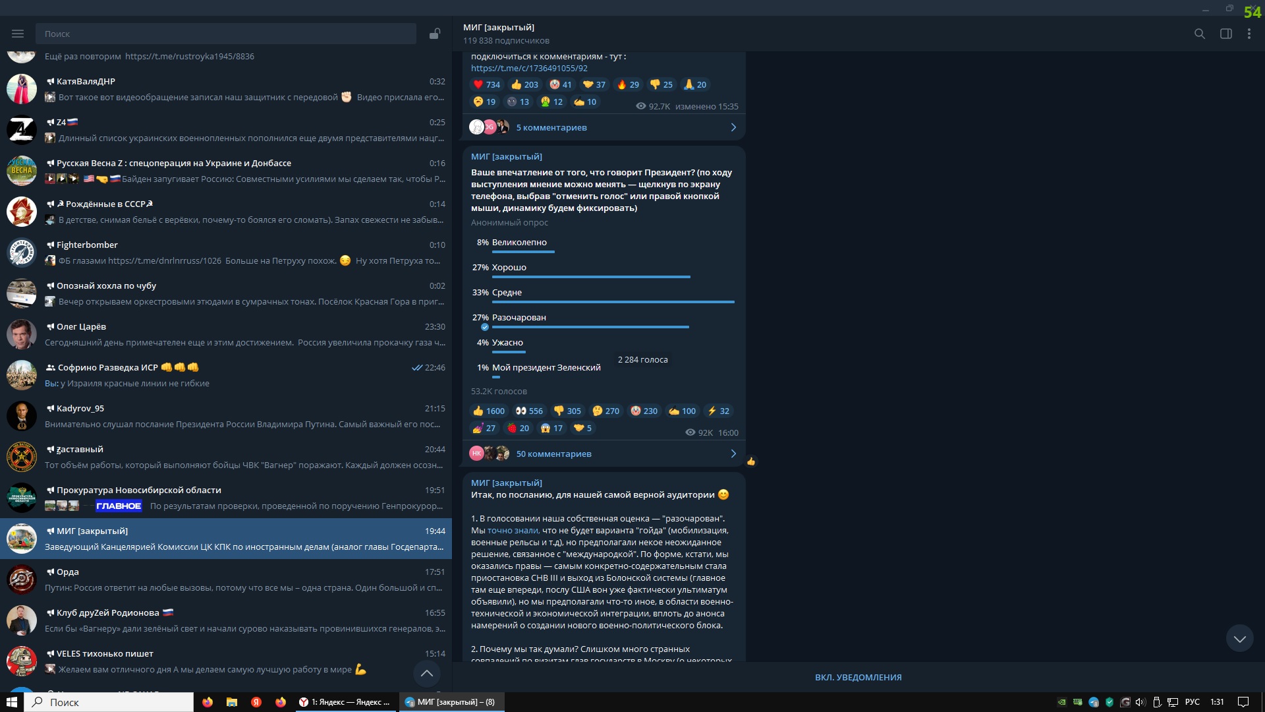Click praying hands reaction with 20
Image resolution: width=1265 pixels, height=712 pixels.
(694, 84)
